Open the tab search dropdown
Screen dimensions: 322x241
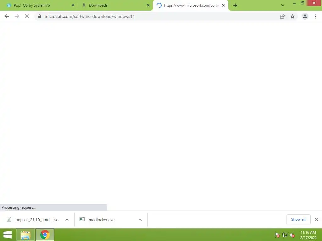coord(283,5)
